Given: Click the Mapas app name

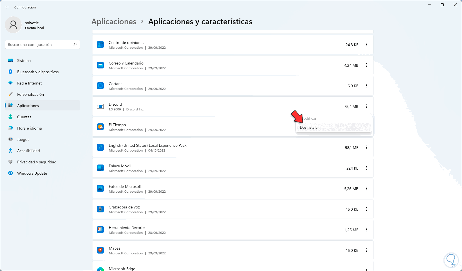Looking at the screenshot, I should coord(114,248).
